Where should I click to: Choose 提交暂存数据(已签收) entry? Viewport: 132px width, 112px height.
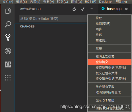pos(110,79)
